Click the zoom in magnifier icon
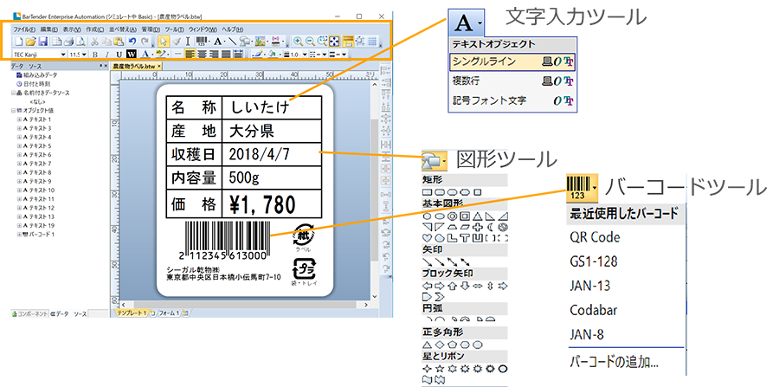Screen dimensions: 779x387 (x=298, y=41)
